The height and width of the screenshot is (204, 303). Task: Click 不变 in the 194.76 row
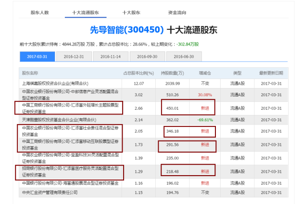pyautogui.click(x=205, y=193)
